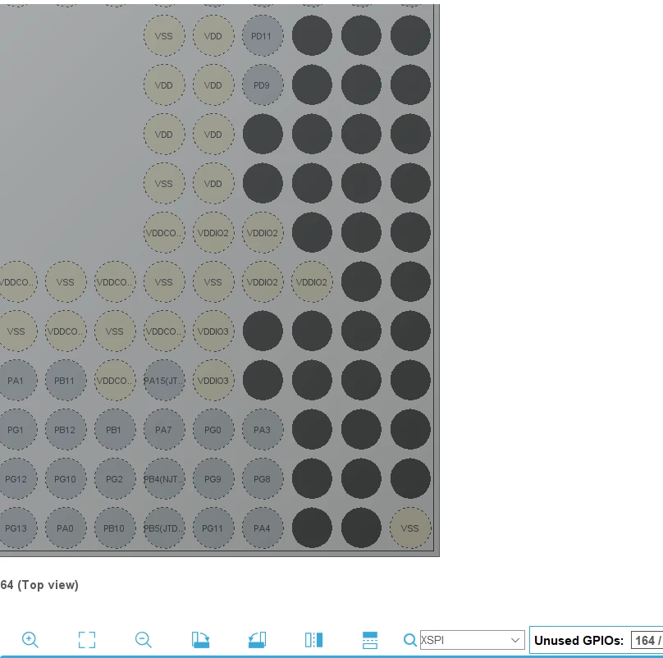
Task: Fit the chip view to the window
Action: coord(87,640)
